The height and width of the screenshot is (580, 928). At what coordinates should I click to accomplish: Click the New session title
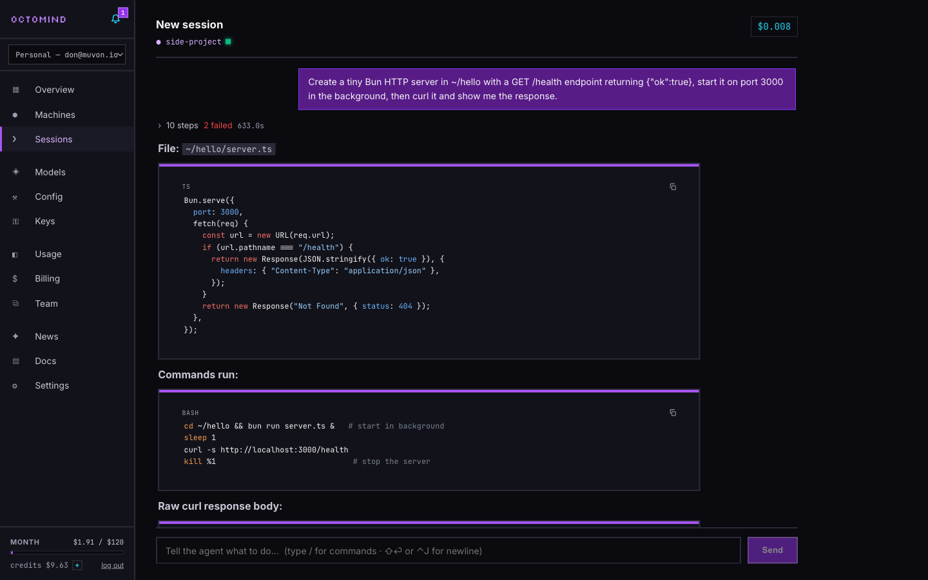pyautogui.click(x=189, y=24)
